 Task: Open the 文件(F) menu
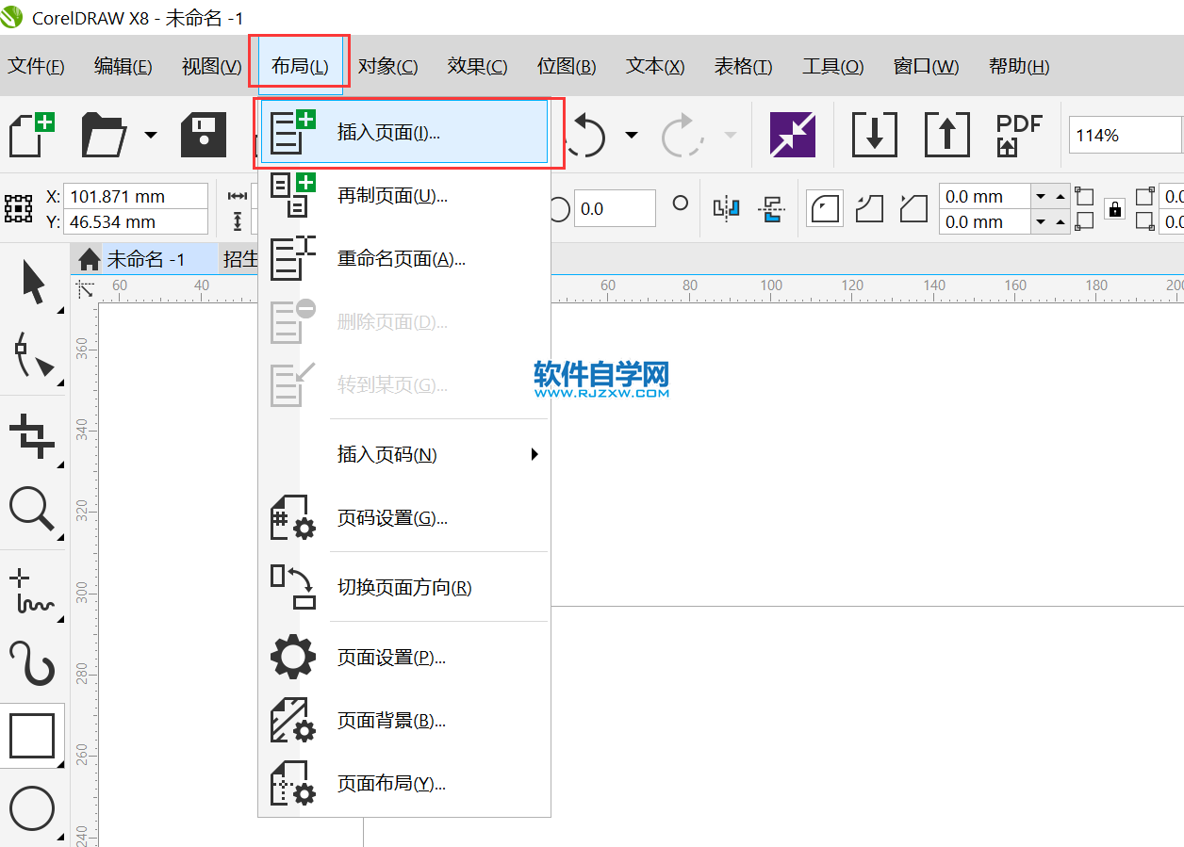pos(36,66)
